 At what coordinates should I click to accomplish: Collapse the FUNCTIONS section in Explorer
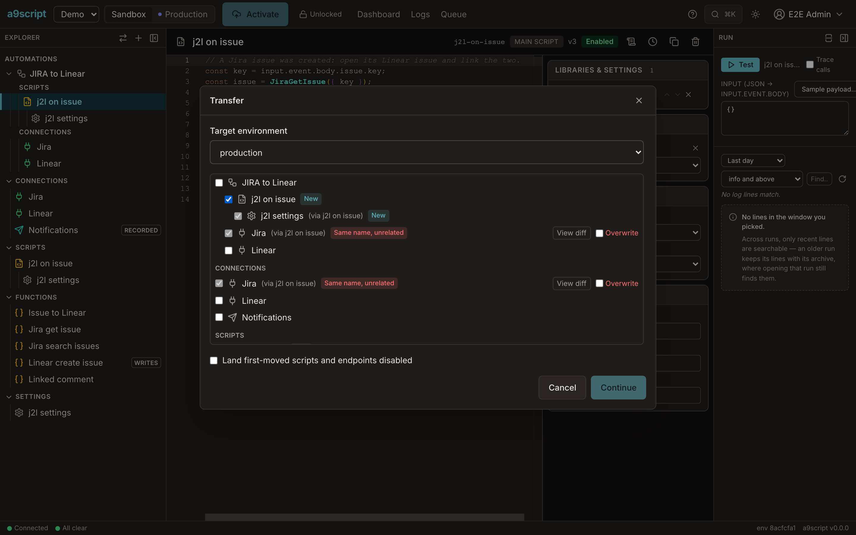click(9, 297)
